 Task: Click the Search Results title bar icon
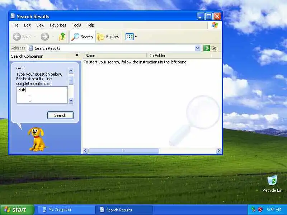13,16
